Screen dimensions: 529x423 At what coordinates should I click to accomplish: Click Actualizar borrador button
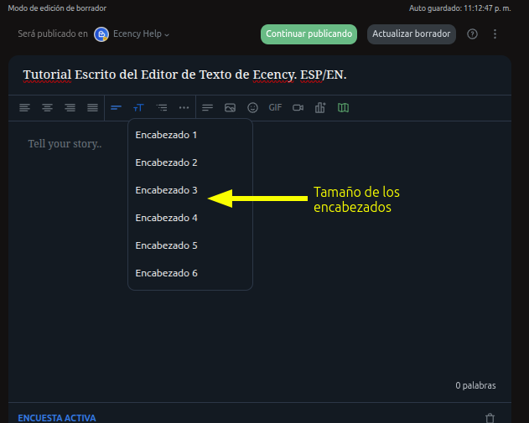(412, 34)
